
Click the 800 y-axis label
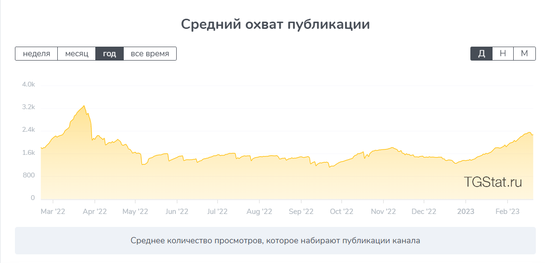coord(29,175)
